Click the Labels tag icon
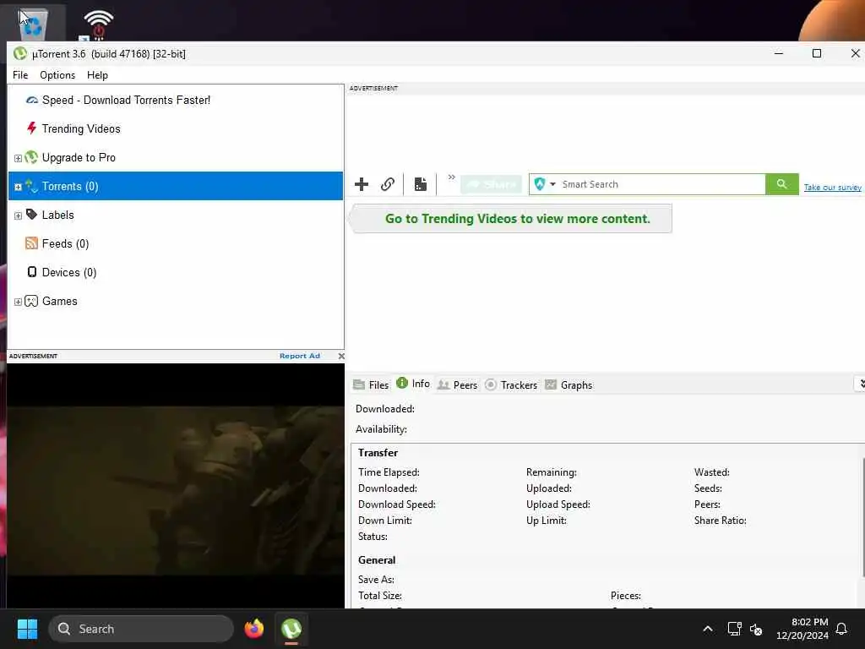The width and height of the screenshot is (865, 649). [31, 214]
